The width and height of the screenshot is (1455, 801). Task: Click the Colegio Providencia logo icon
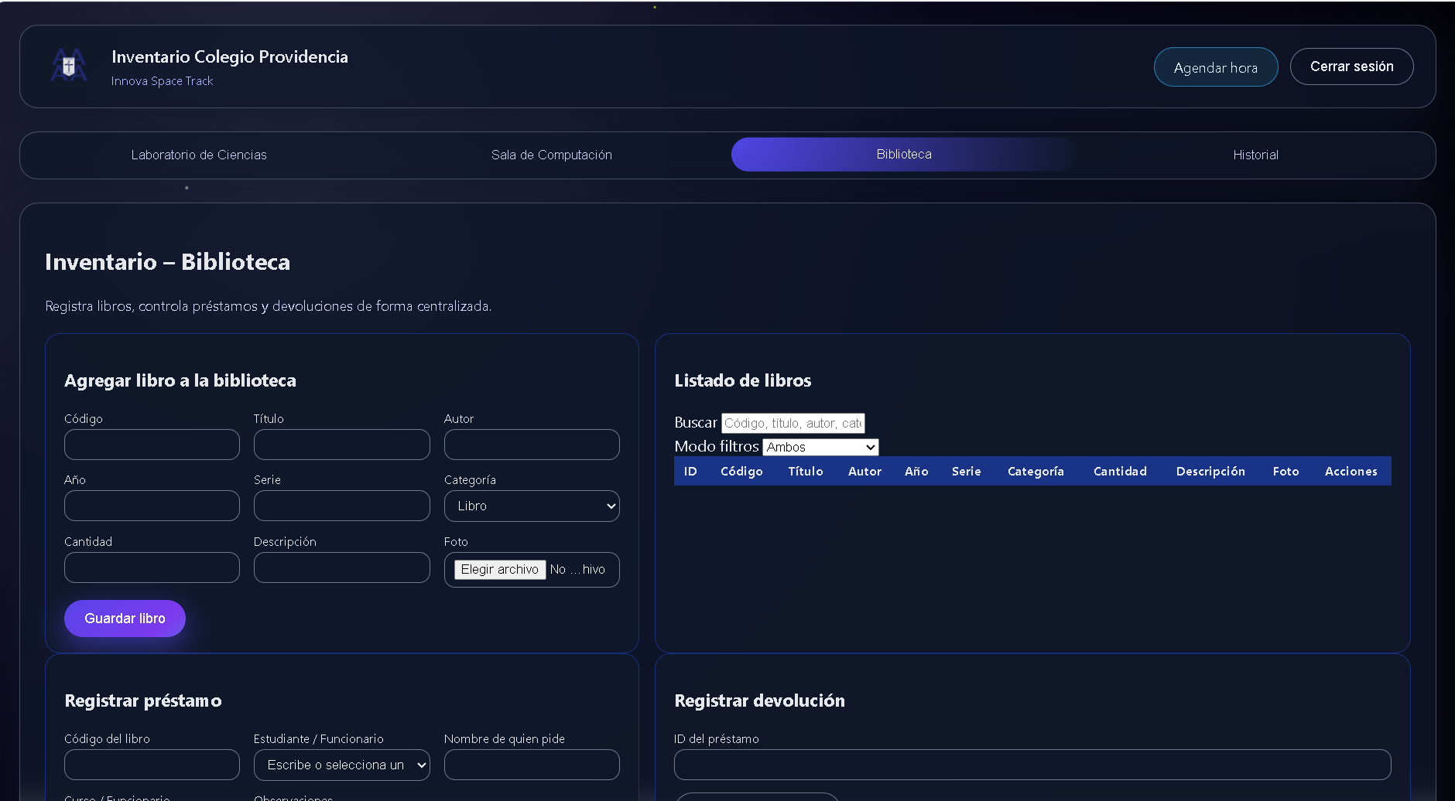(x=69, y=66)
